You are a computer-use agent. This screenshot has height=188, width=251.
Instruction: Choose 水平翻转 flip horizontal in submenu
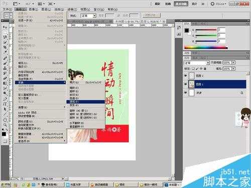pyautogui.click(x=85, y=123)
